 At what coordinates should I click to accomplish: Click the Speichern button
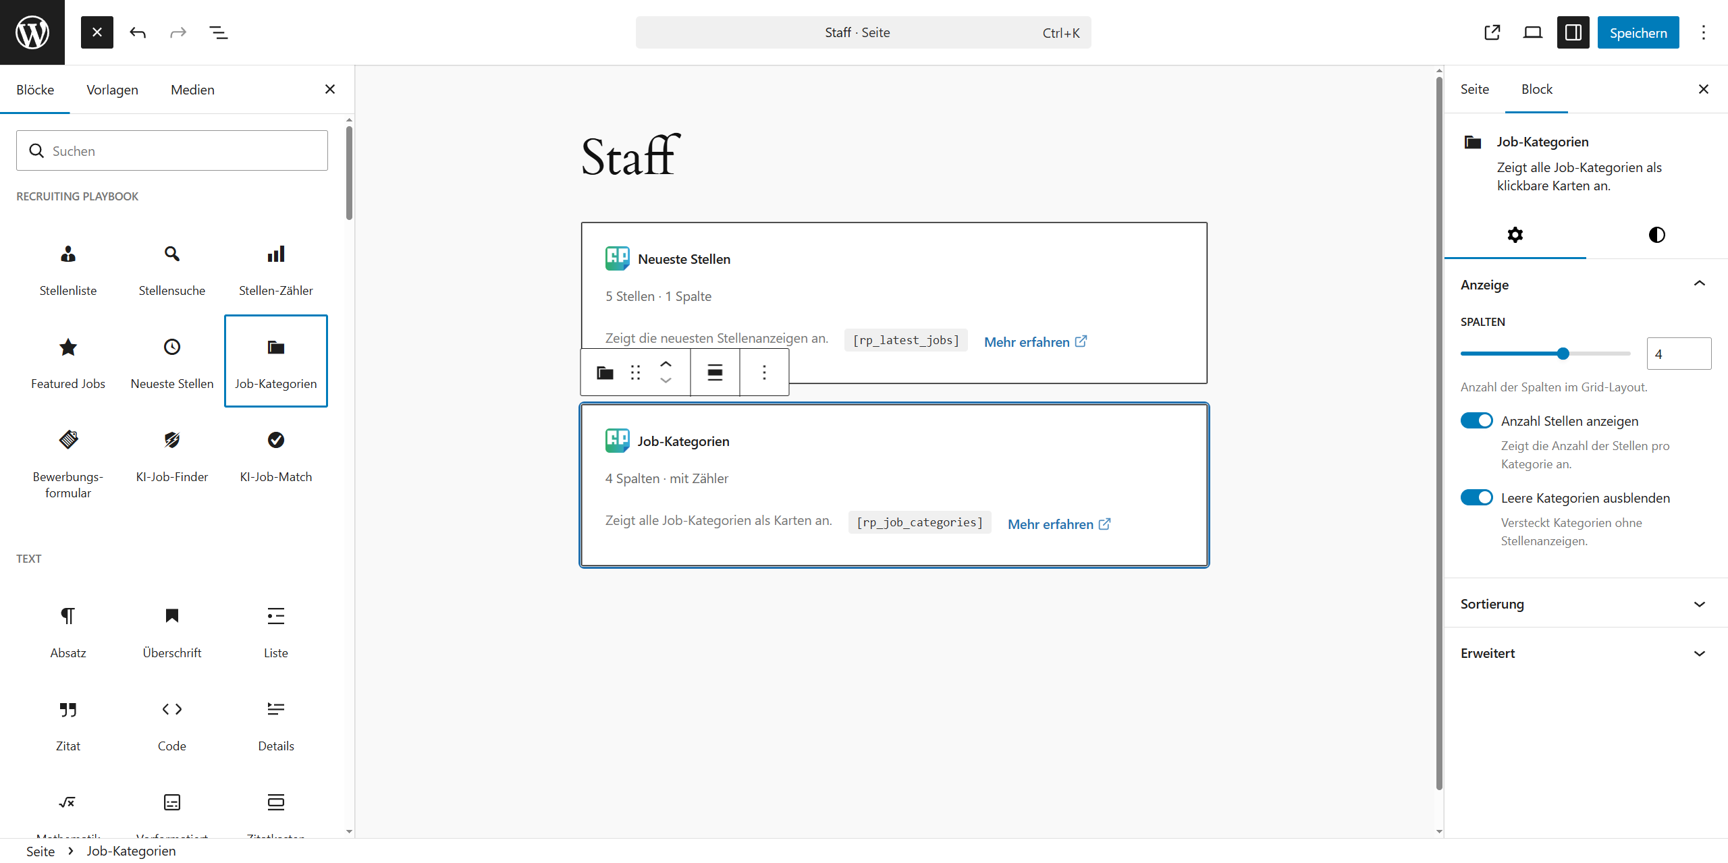pyautogui.click(x=1638, y=32)
